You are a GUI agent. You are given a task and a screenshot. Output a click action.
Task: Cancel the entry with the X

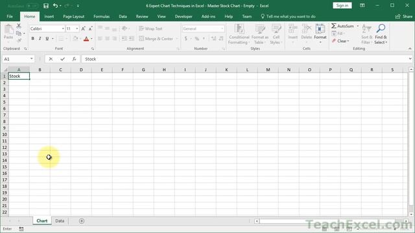(51, 59)
